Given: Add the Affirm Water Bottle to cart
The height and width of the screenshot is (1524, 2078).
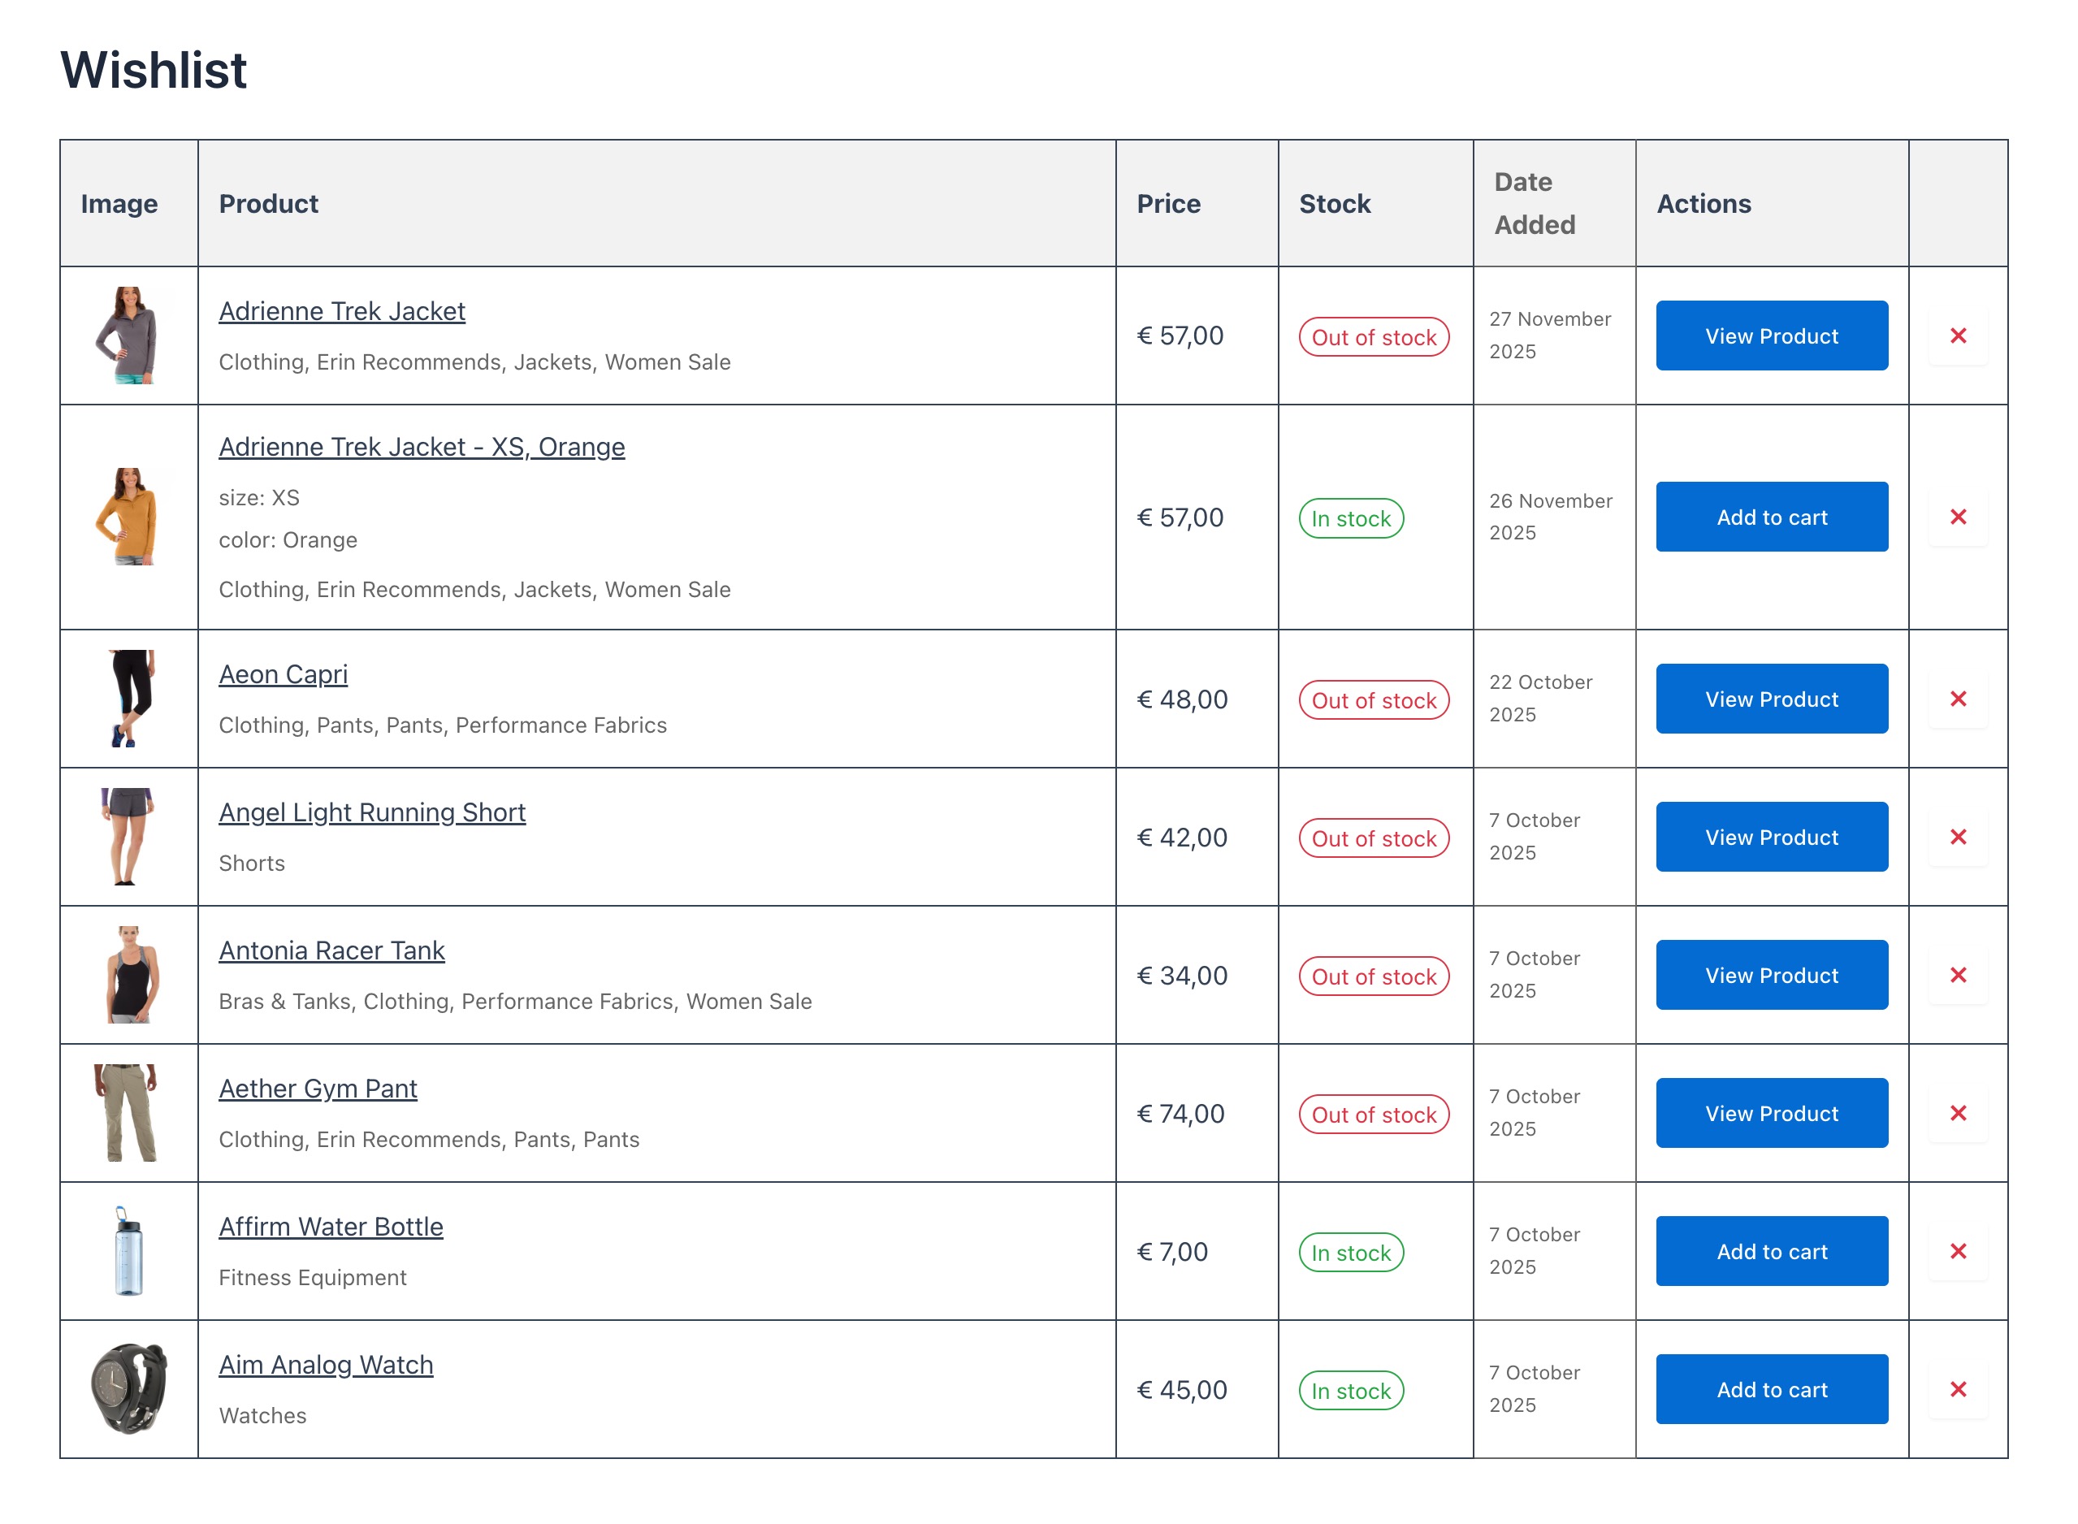Looking at the screenshot, I should tap(1771, 1251).
